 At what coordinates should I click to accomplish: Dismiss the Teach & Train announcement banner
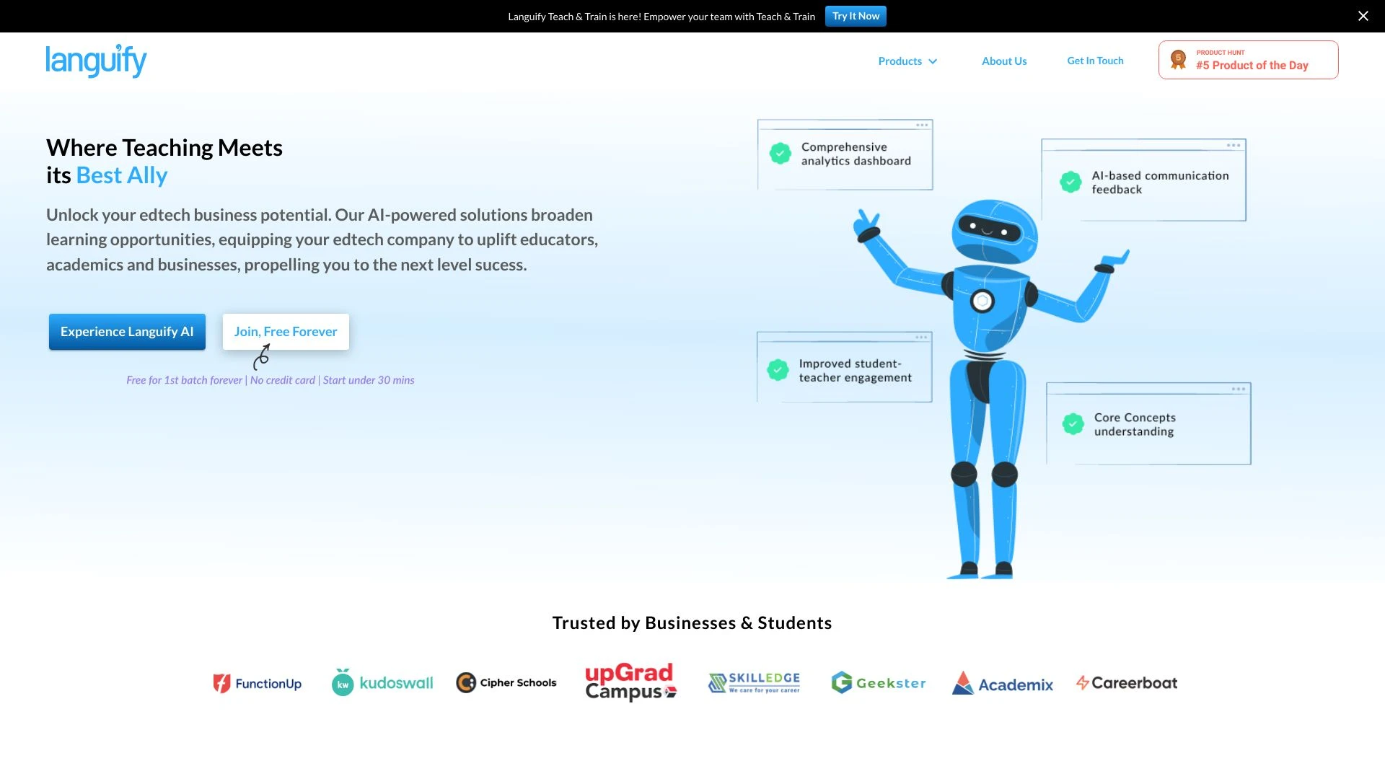(1363, 15)
